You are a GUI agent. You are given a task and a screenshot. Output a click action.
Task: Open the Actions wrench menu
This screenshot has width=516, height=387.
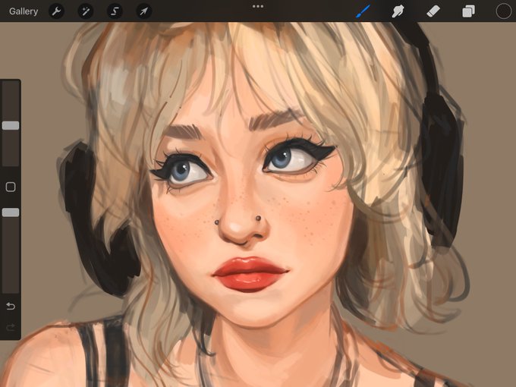tap(56, 11)
